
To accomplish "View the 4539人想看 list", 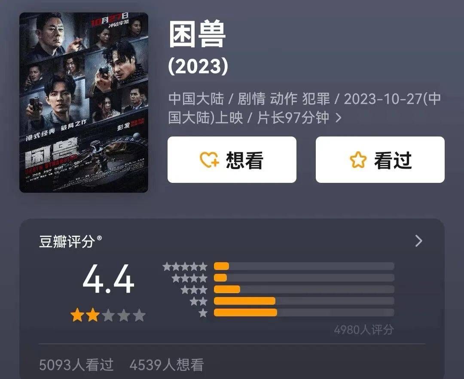I will (x=167, y=364).
